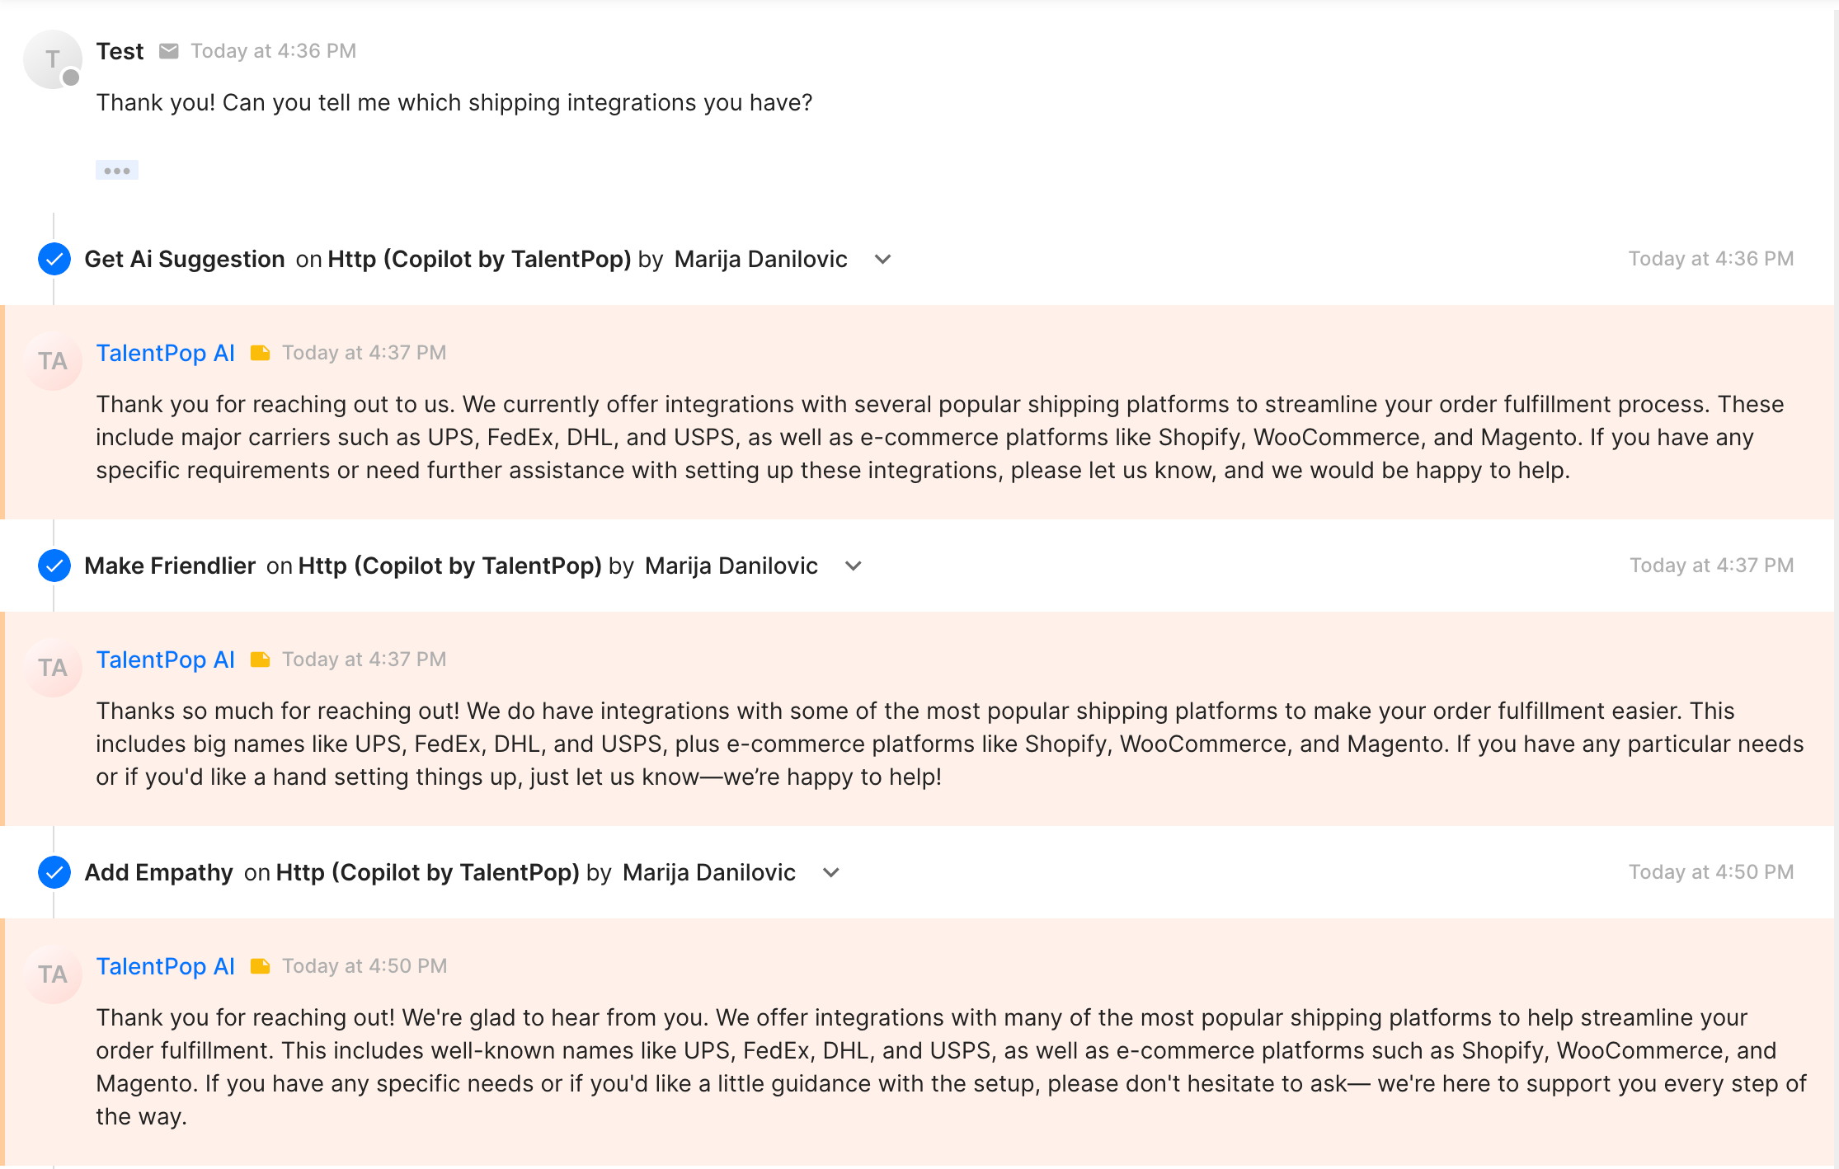
Task: Click the TalentPop AI name at 4:50 PM
Action: click(166, 966)
